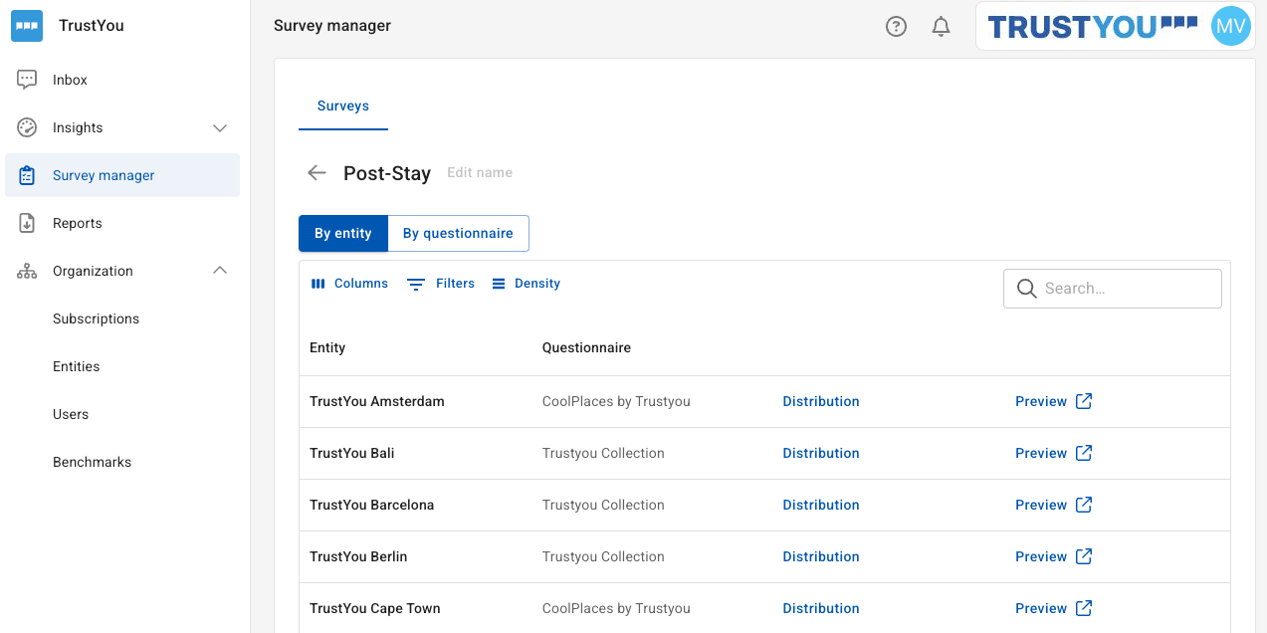Viewport: 1267px width, 633px height.
Task: Select the TrustYou Bali entity cell
Action: click(x=352, y=453)
